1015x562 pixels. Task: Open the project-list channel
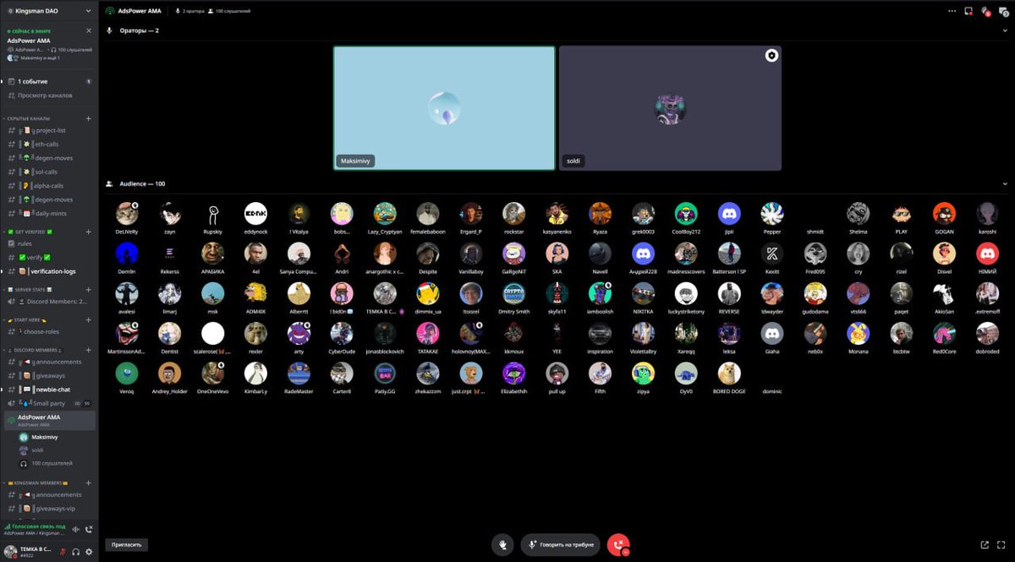tap(49, 130)
